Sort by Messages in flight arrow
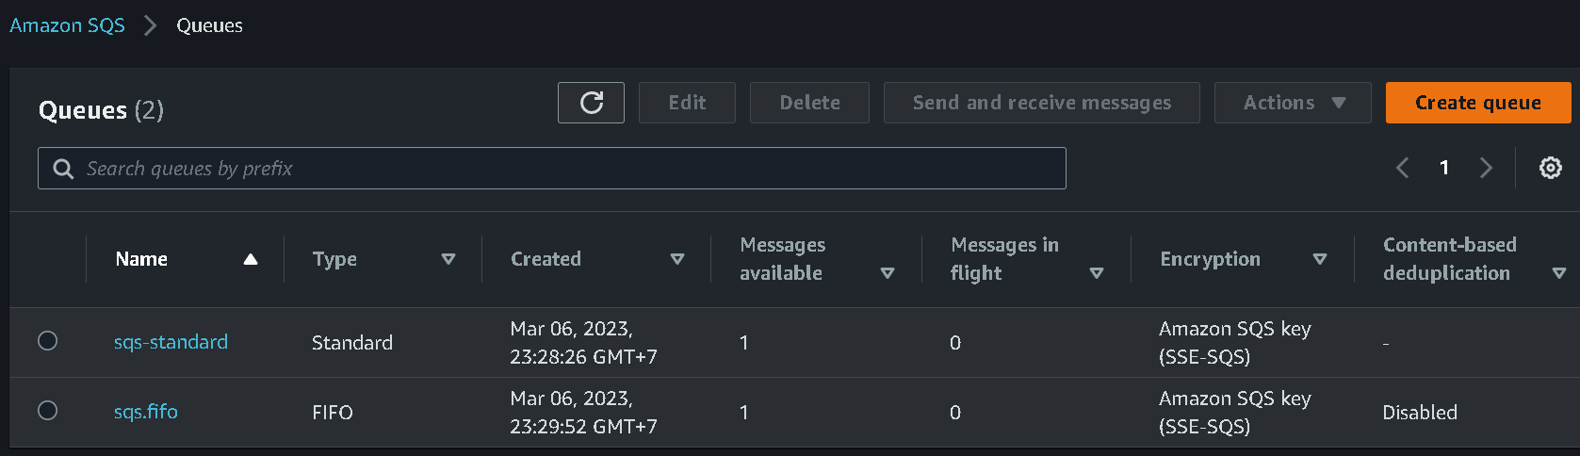1580x456 pixels. point(1096,273)
